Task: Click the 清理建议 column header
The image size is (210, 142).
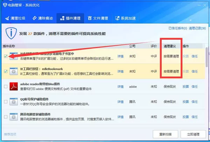Action: click(170, 46)
